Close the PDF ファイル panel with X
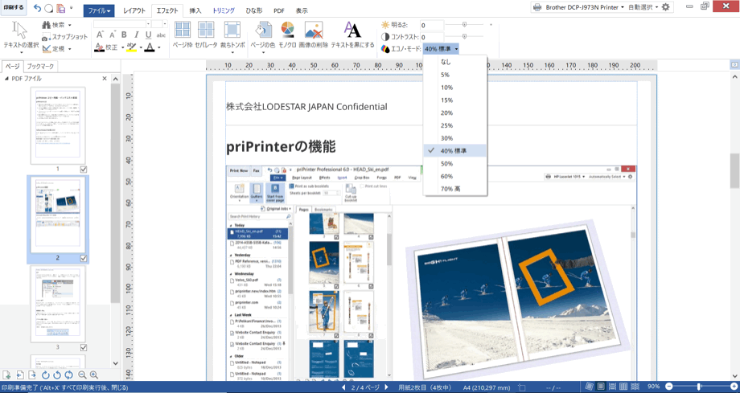 coord(105,78)
